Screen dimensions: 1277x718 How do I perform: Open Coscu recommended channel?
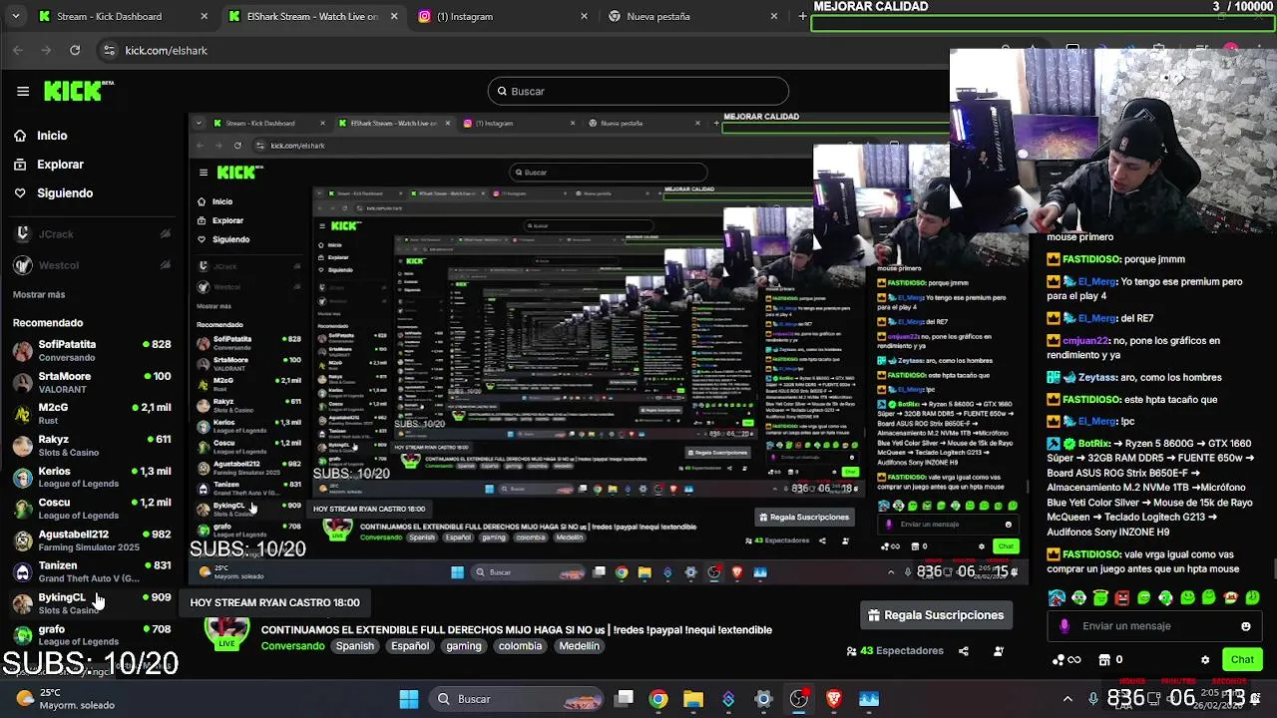90,508
